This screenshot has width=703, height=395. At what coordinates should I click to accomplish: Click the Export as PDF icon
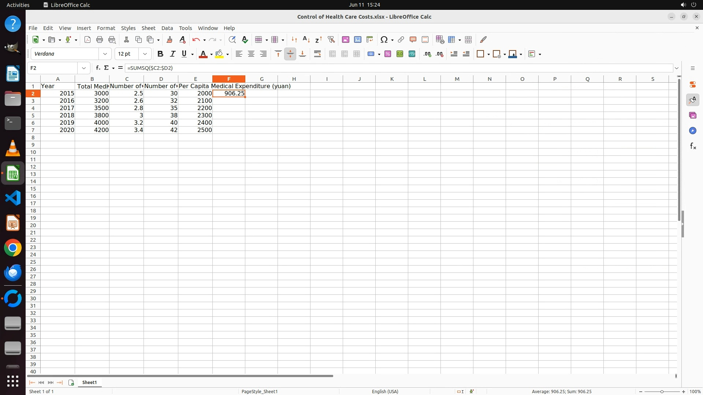click(x=87, y=40)
